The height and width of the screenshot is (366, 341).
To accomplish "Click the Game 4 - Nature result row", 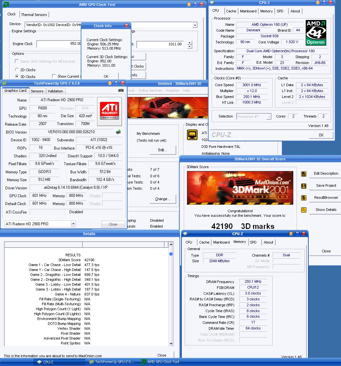I will pos(77,294).
